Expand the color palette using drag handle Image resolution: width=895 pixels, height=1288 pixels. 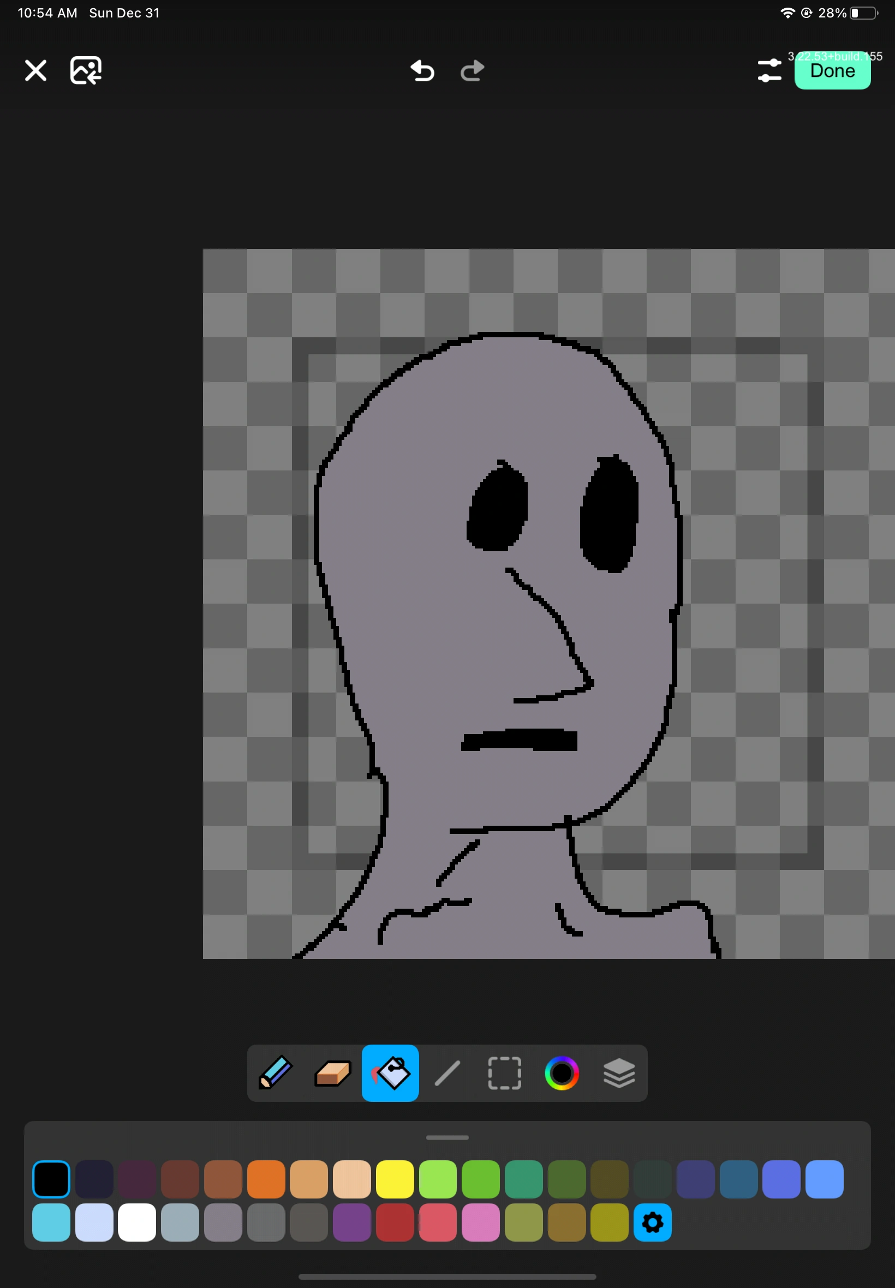447,1137
